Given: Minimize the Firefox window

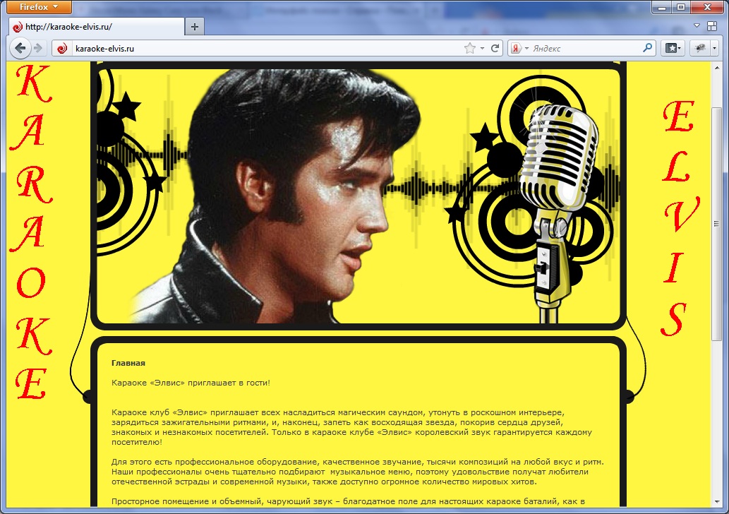Looking at the screenshot, I should tap(661, 7).
